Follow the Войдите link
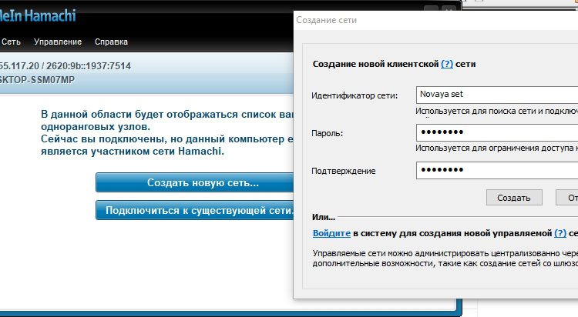 coord(331,233)
